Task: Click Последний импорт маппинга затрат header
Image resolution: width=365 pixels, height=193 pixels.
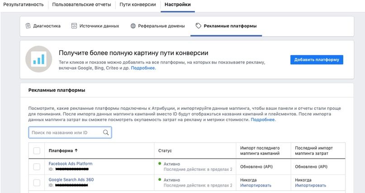Action: click(314, 151)
